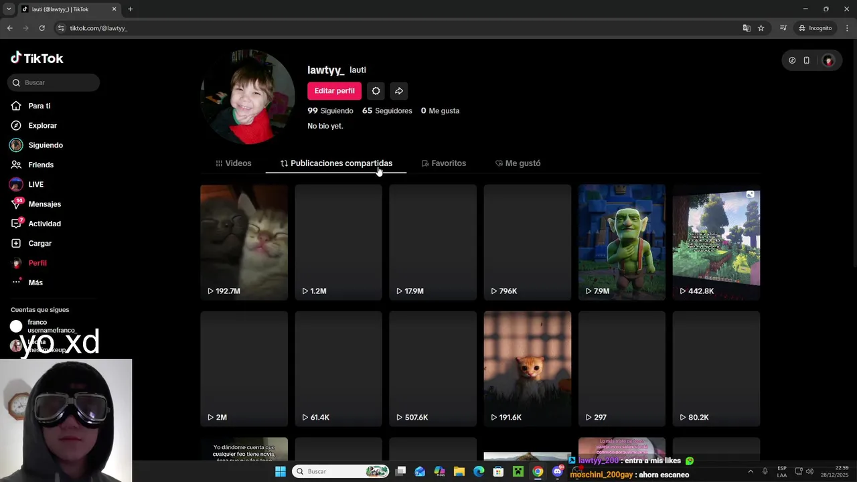Screen dimensions: 857x482
Task: Click the lawtyy_ profile picture
Action: coord(248,97)
